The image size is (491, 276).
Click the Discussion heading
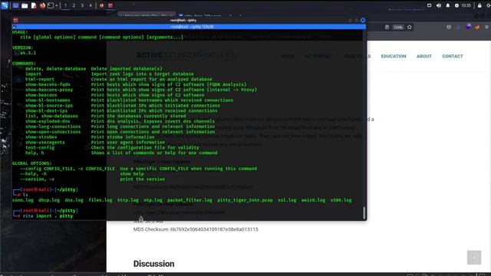click(x=153, y=264)
